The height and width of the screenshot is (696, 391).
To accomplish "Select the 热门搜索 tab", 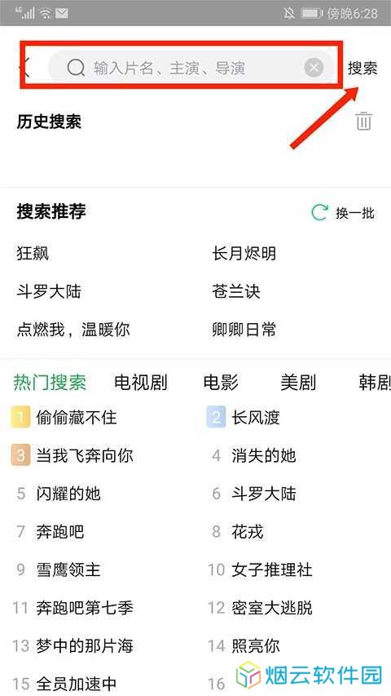I will click(50, 382).
